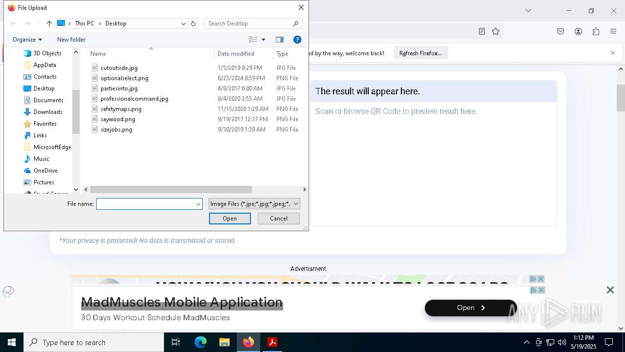
Task: Select 3D Objects in navigation pane
Action: click(x=47, y=53)
